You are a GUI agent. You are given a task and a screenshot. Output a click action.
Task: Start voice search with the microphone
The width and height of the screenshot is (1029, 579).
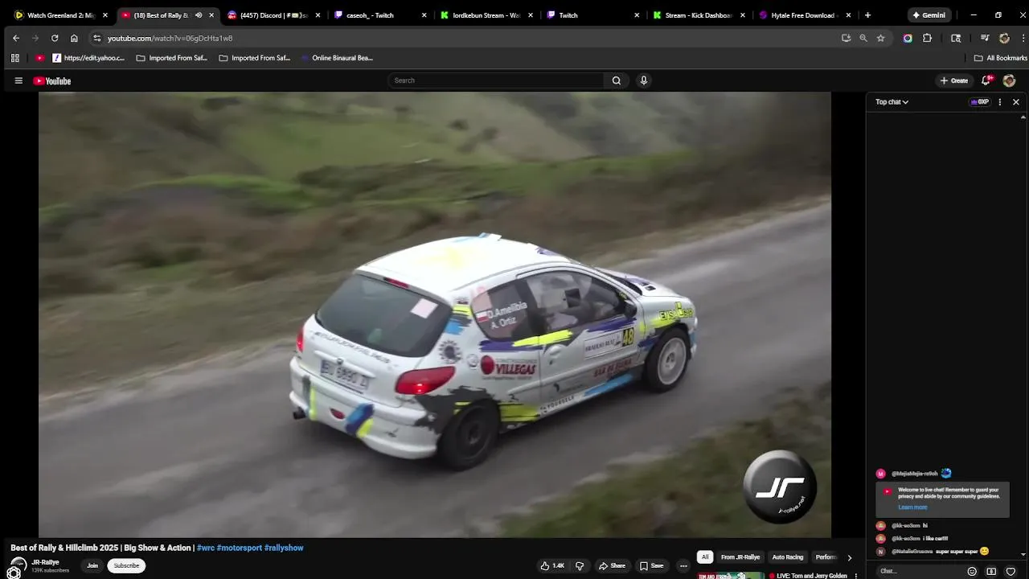pyautogui.click(x=643, y=80)
